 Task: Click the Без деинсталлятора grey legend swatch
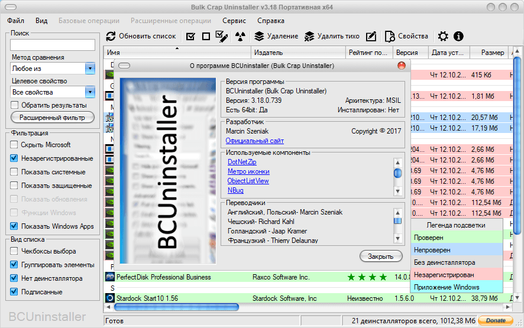click(x=457, y=262)
